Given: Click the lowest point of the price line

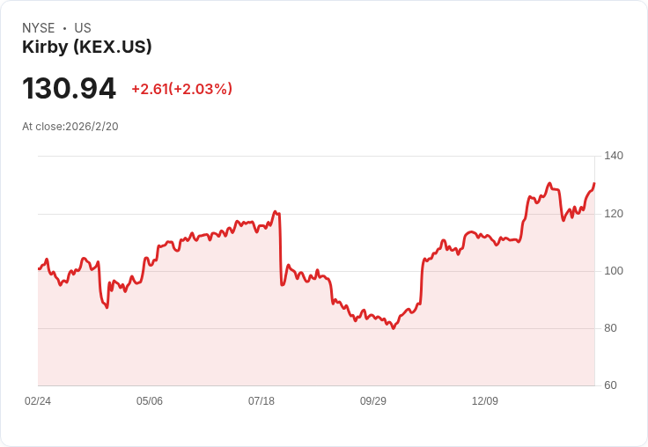Looking at the screenshot, I should pos(394,328).
